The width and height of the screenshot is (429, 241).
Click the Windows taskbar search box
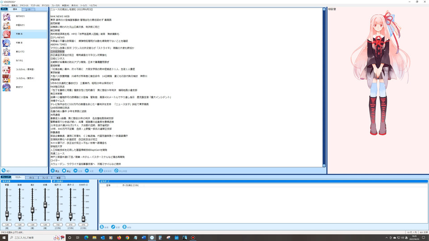[37, 238]
